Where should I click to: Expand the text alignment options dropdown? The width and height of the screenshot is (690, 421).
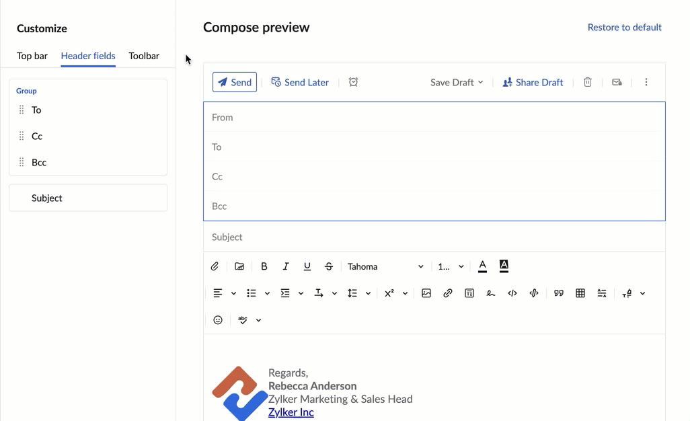[232, 293]
